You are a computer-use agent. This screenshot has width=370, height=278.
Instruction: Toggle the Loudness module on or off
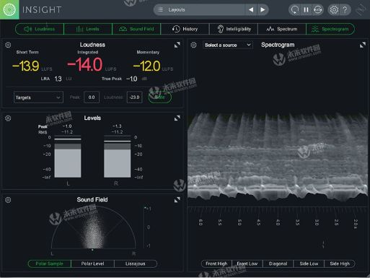coord(40,29)
